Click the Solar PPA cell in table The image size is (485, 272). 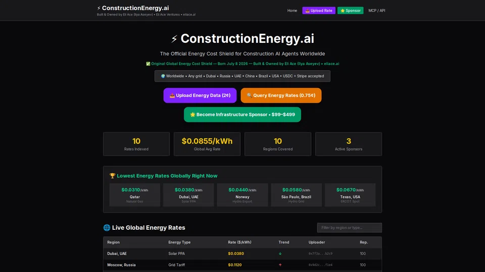177,253
